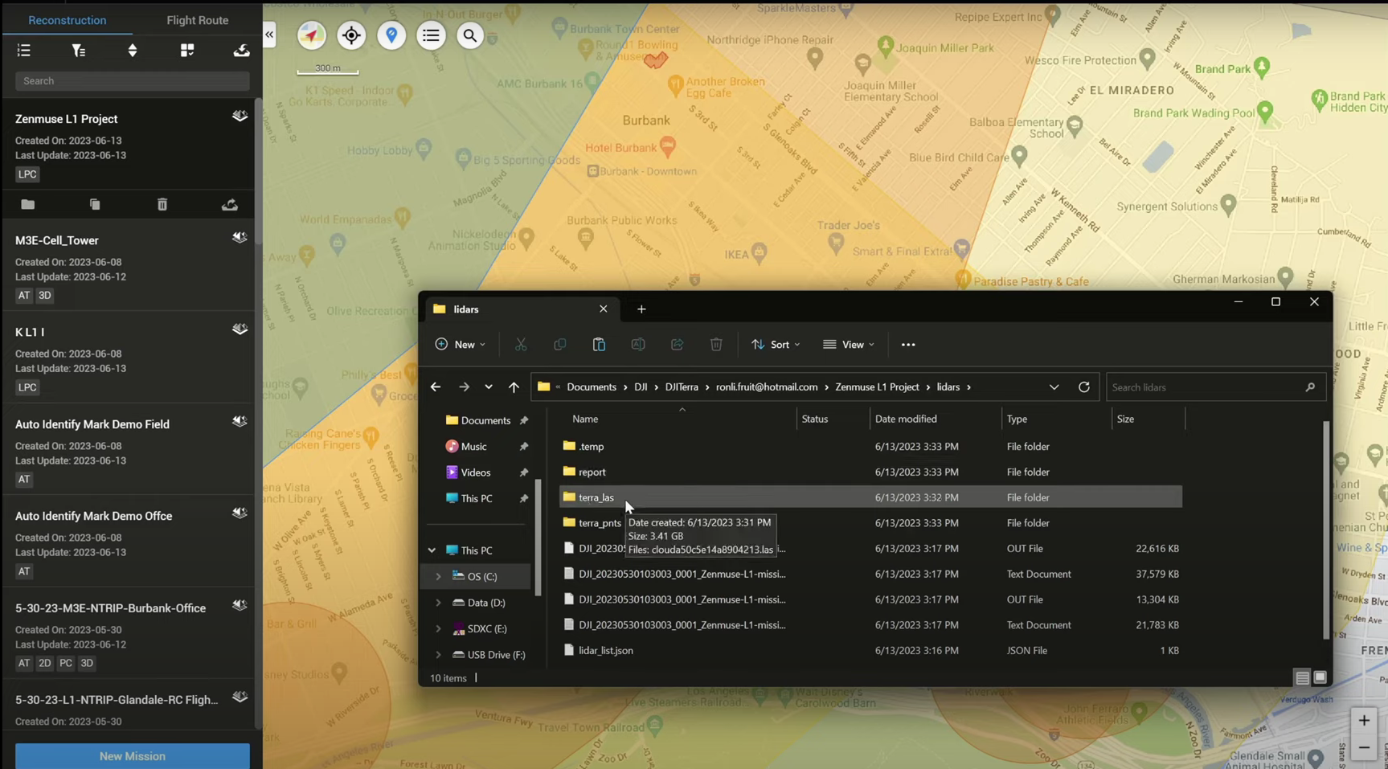Open the map list button

[431, 35]
